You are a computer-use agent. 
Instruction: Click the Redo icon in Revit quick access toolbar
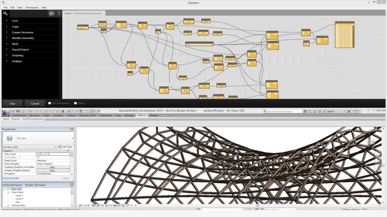pos(37,111)
